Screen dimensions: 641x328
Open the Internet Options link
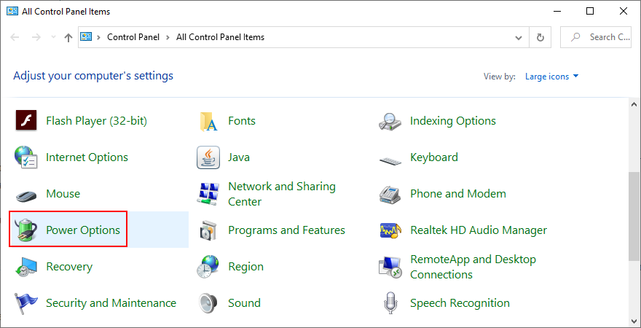pos(87,157)
